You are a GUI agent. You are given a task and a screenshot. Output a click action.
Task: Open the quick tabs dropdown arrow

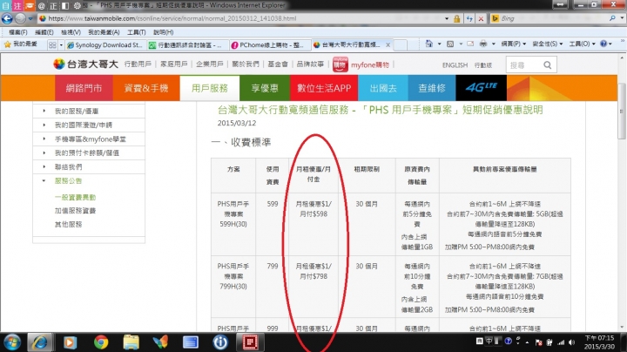[61, 45]
